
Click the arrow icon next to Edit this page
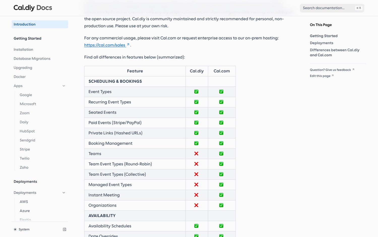click(x=333, y=76)
